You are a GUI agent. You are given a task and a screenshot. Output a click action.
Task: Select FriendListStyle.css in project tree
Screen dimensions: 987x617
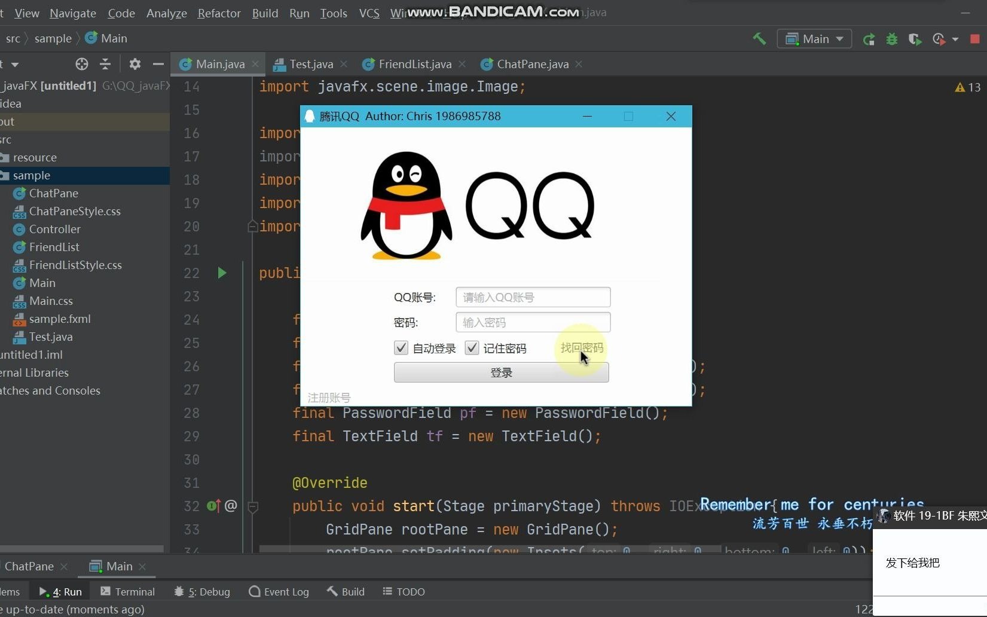point(75,265)
